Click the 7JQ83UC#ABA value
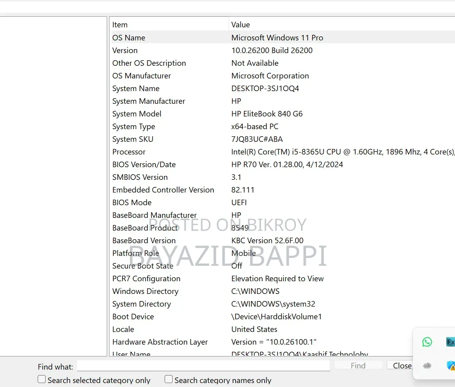Viewport: 455px width, 387px height. [257, 139]
